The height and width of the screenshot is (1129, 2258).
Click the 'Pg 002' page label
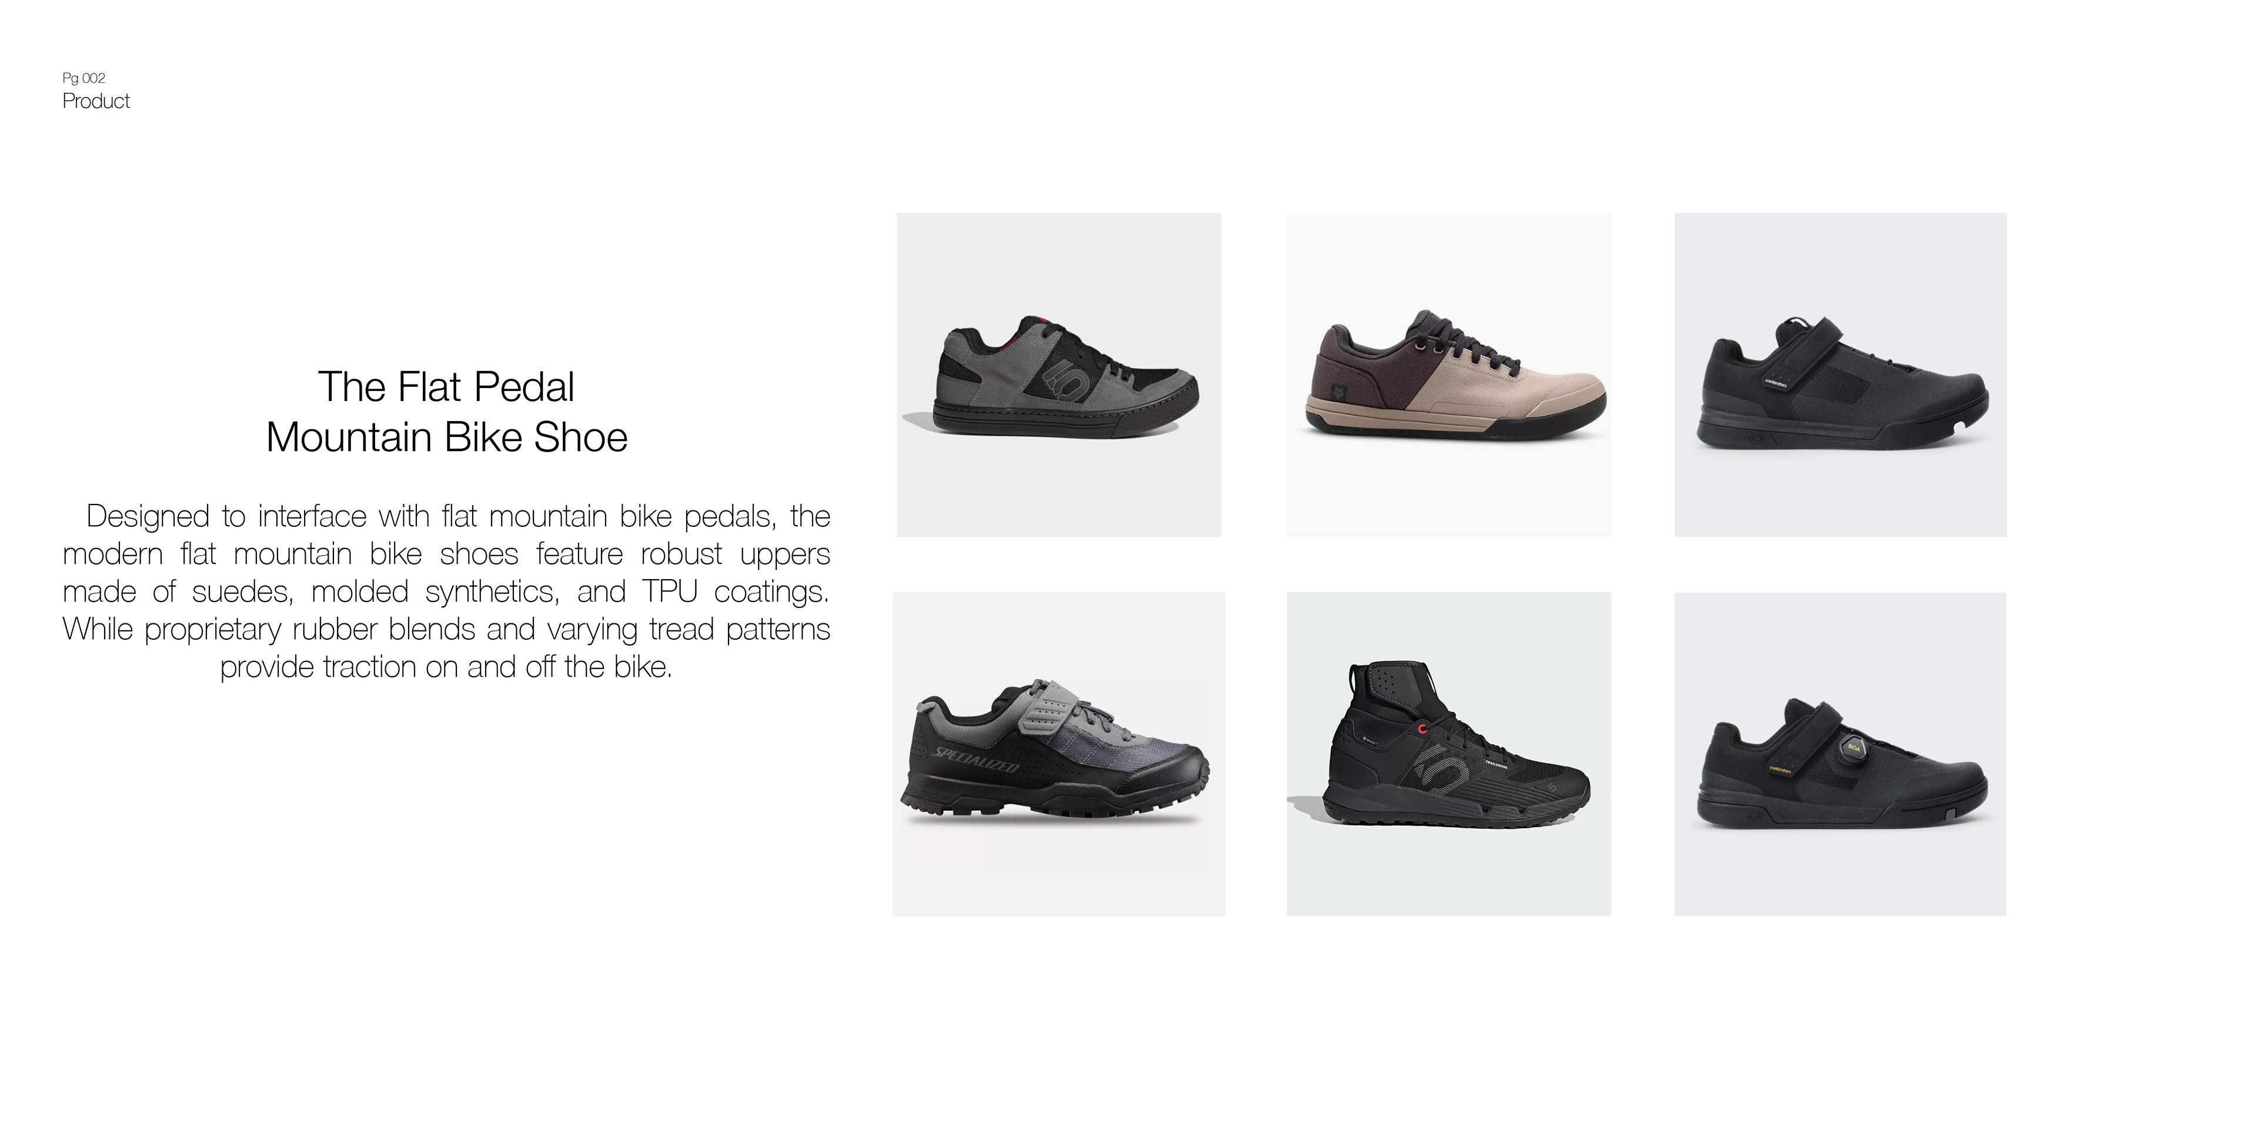point(84,78)
